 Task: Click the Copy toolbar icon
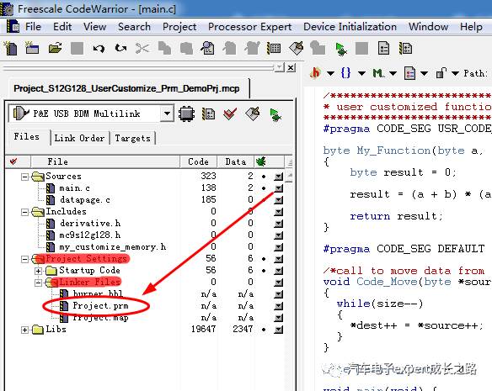point(164,49)
